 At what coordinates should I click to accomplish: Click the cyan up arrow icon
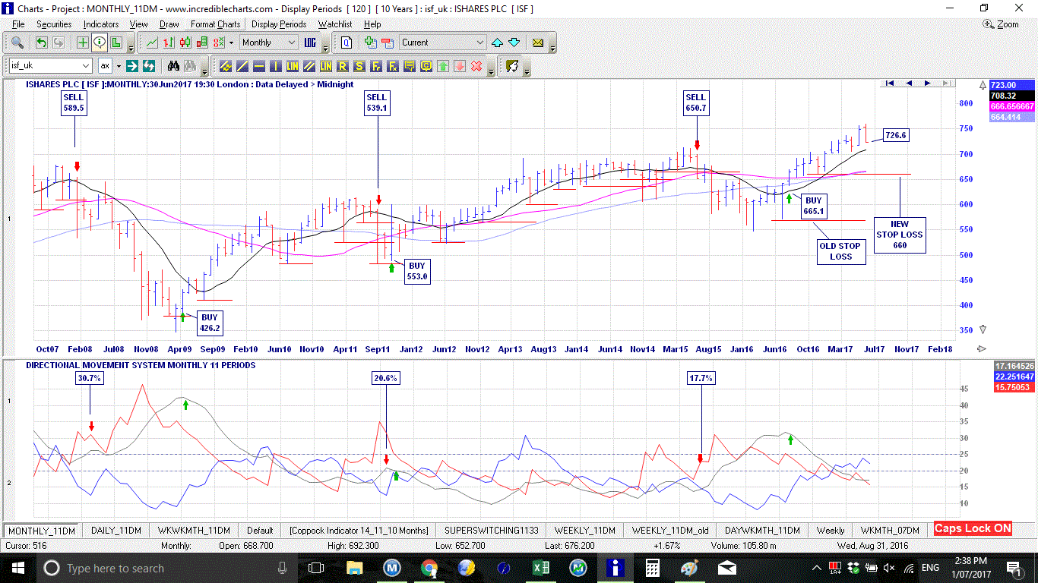497,43
